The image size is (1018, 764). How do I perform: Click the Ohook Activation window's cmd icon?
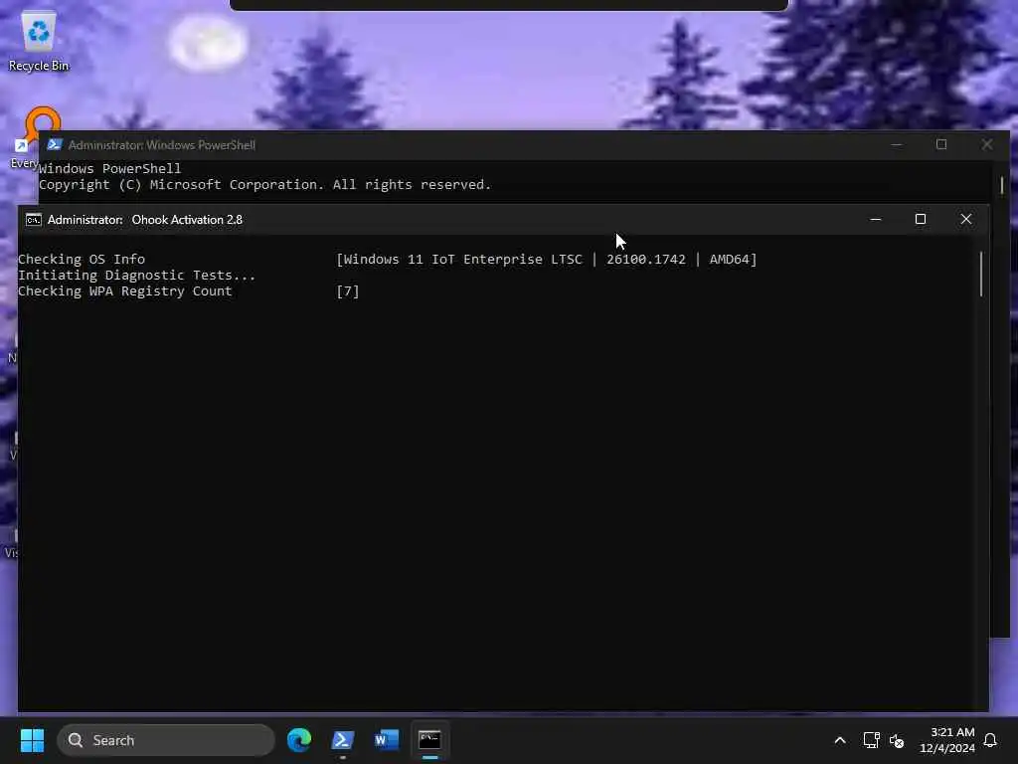(x=33, y=220)
